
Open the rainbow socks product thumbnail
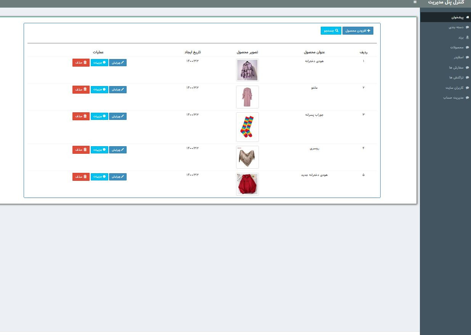[x=247, y=127]
